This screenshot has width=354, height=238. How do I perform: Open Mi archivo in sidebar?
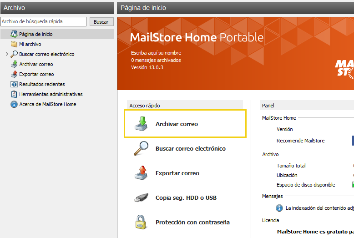pos(30,44)
